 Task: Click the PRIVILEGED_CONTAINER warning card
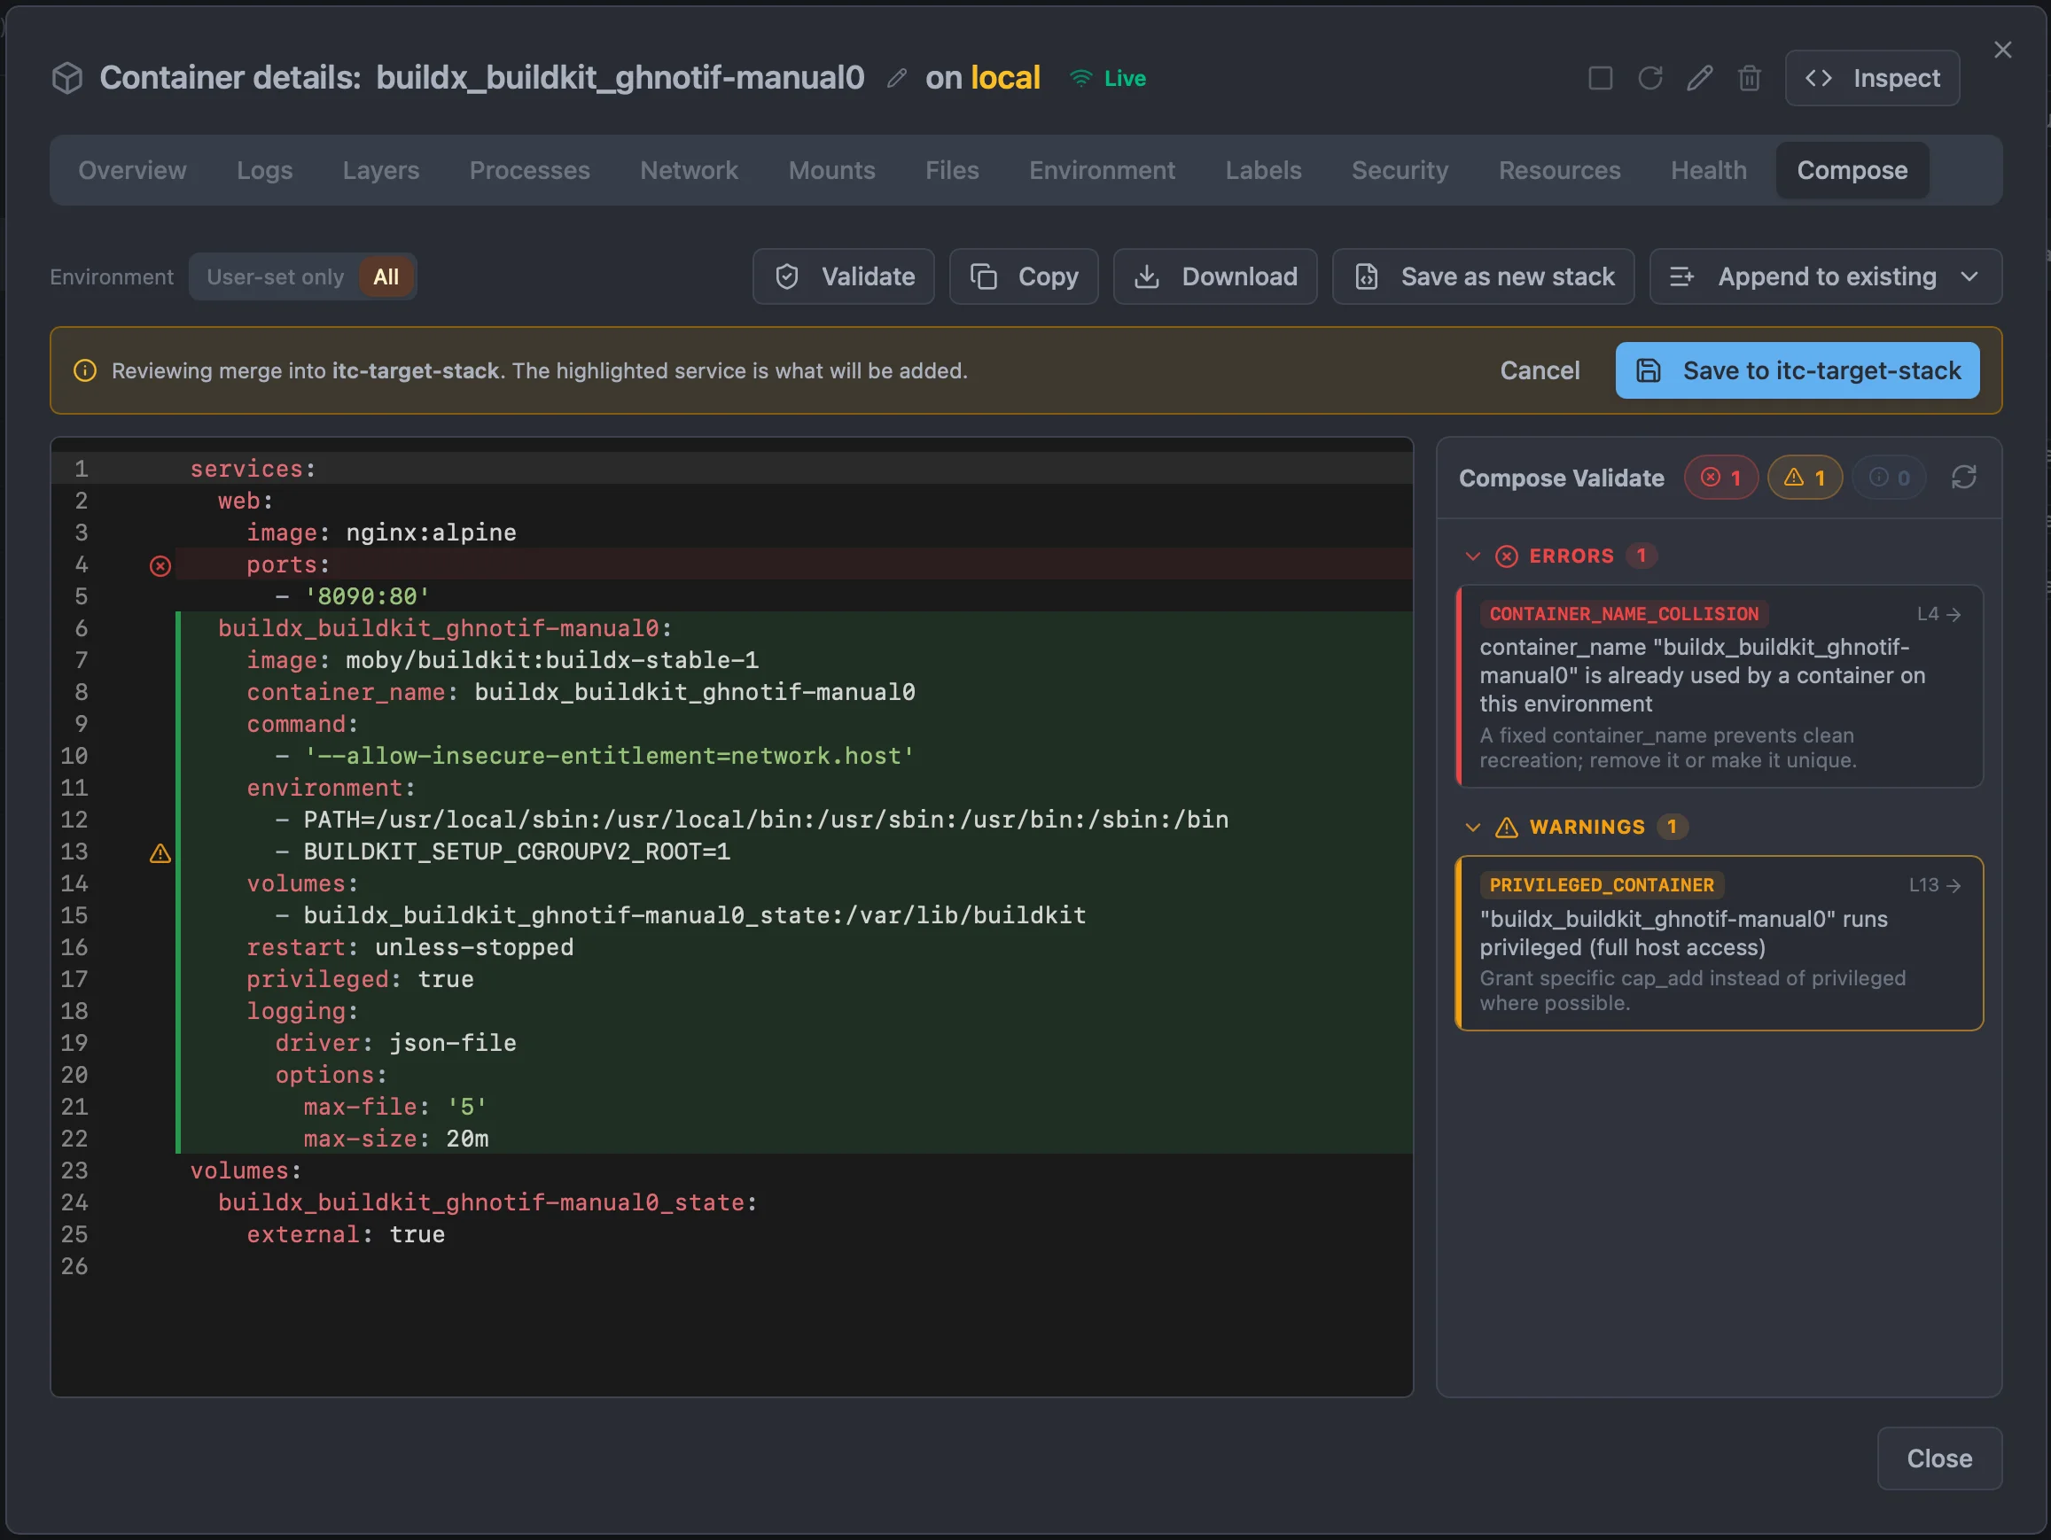tap(1720, 943)
